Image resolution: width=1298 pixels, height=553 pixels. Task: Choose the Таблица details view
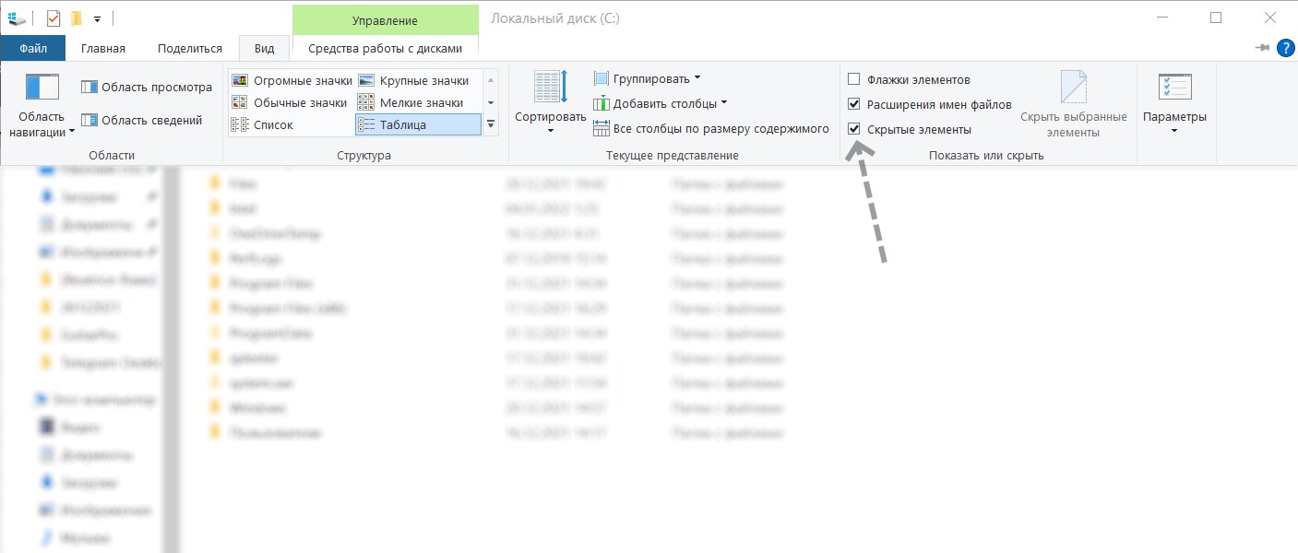[418, 124]
